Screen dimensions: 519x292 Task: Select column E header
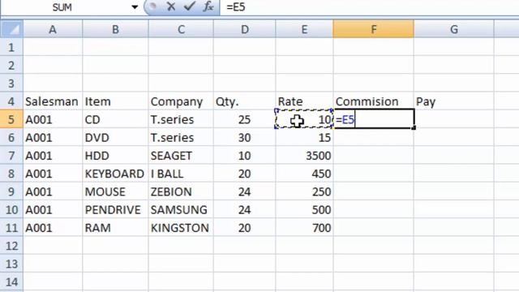[304, 29]
